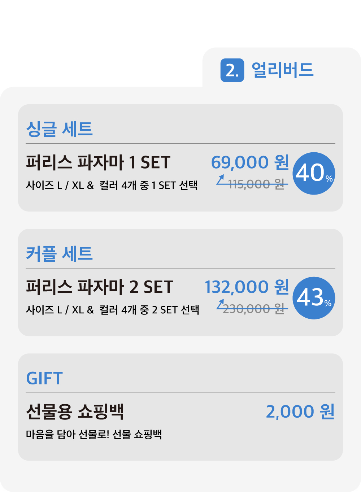The image size is (361, 492).
Task: Select the 2 SET size and color description
Action: pos(113,310)
